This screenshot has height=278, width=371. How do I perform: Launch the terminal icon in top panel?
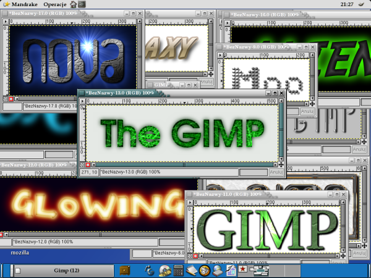point(82,4)
